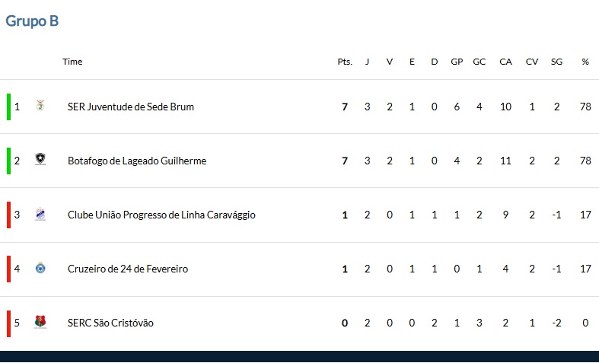The height and width of the screenshot is (363, 599).
Task: Click SERC São Cristóvão crest icon
Action: 40,322
